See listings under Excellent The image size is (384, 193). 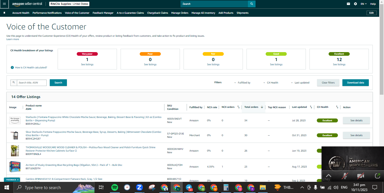tap(339, 64)
